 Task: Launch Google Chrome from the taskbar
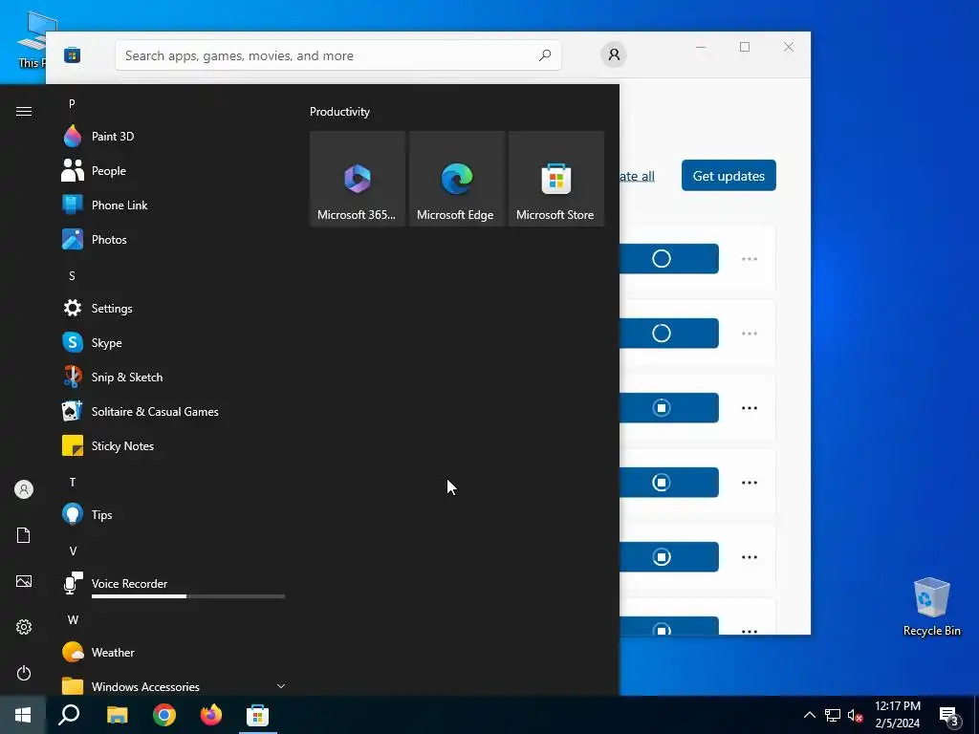[164, 715]
